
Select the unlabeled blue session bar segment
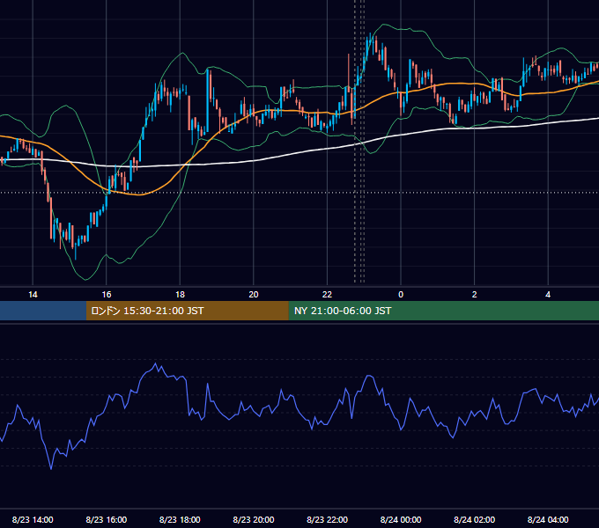pos(43,311)
